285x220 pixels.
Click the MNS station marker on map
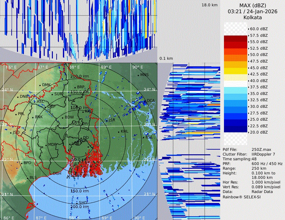click(x=138, y=75)
